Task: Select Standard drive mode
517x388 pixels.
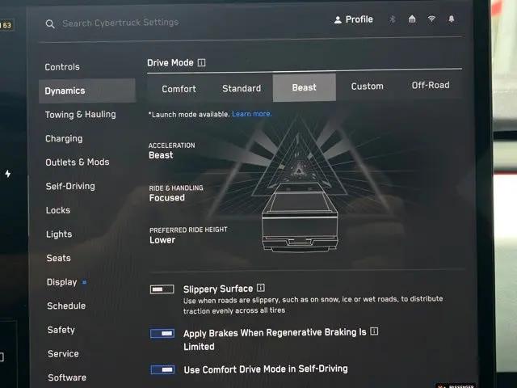Action: (242, 88)
